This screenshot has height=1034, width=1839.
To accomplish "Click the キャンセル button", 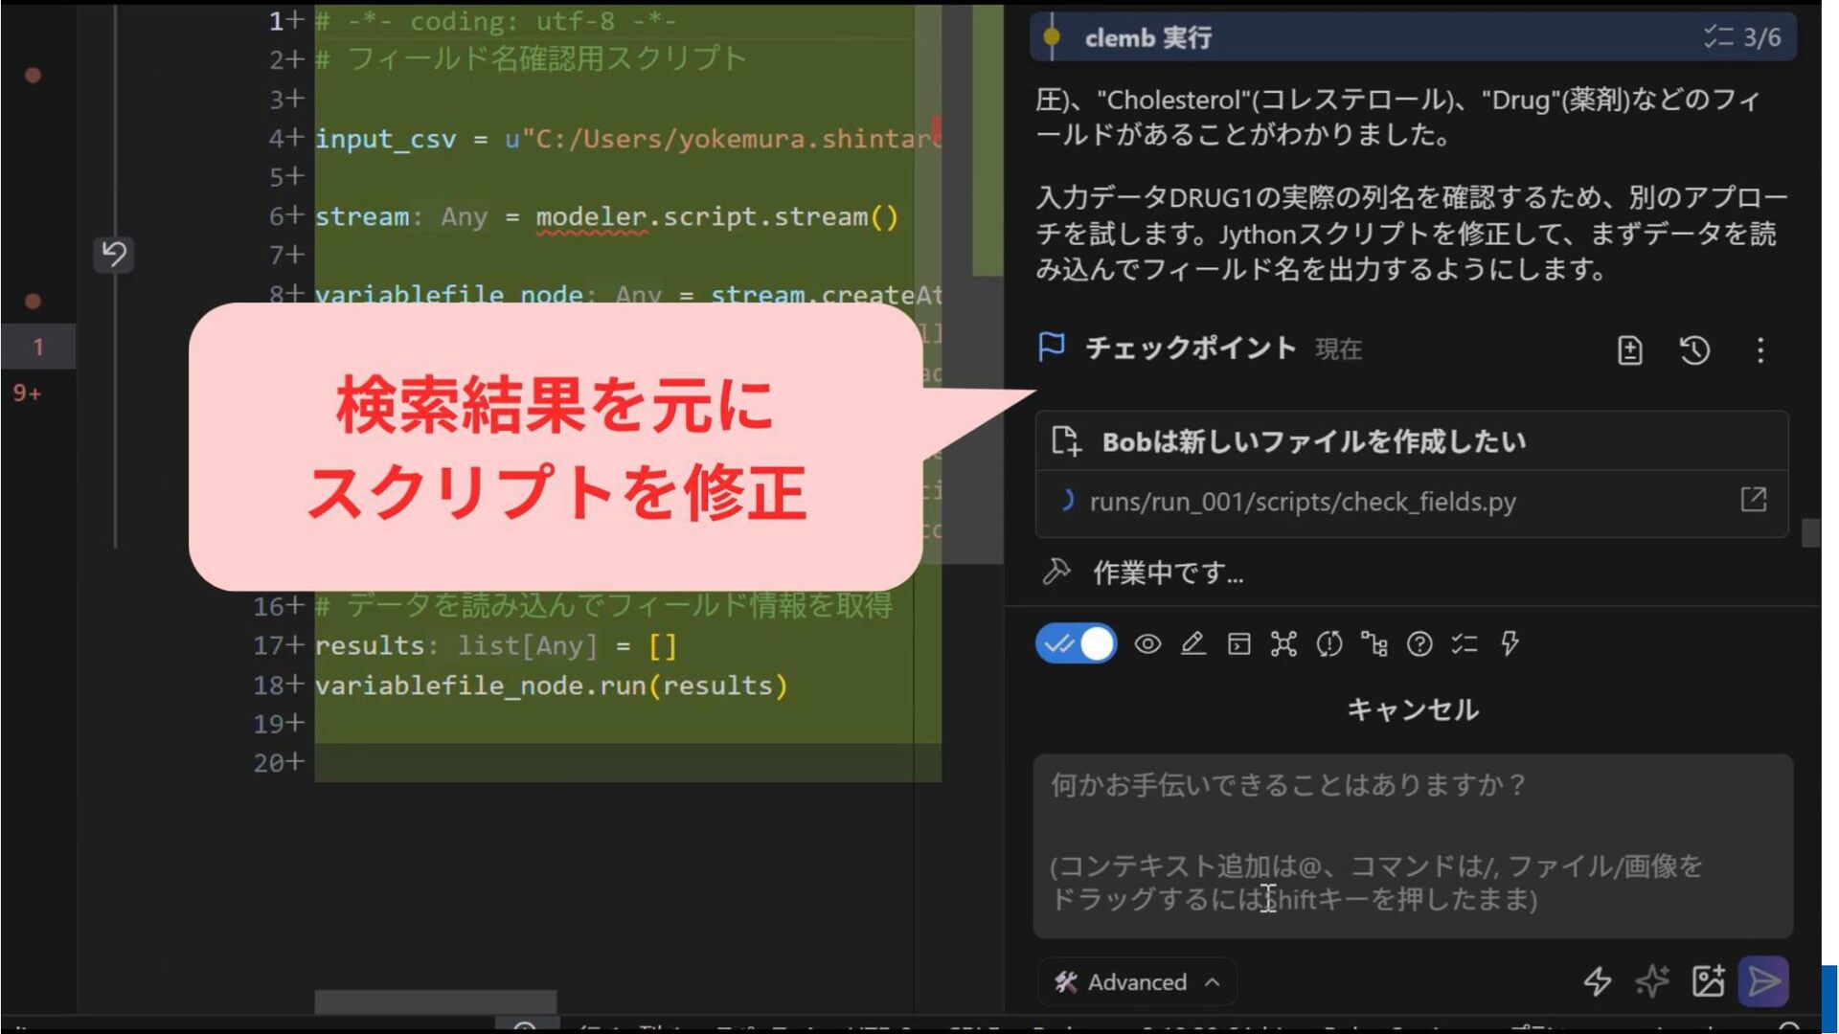I will [1413, 709].
